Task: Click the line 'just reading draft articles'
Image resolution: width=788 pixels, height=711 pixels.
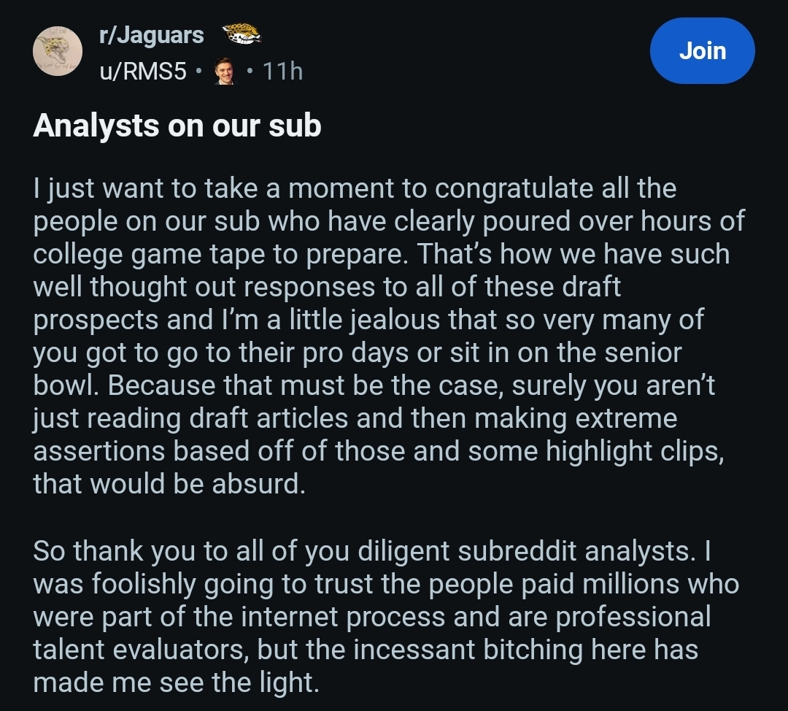Action: pyautogui.click(x=355, y=418)
